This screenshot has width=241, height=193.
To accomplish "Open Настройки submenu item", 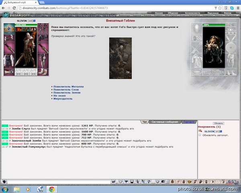I will click(230, 15).
